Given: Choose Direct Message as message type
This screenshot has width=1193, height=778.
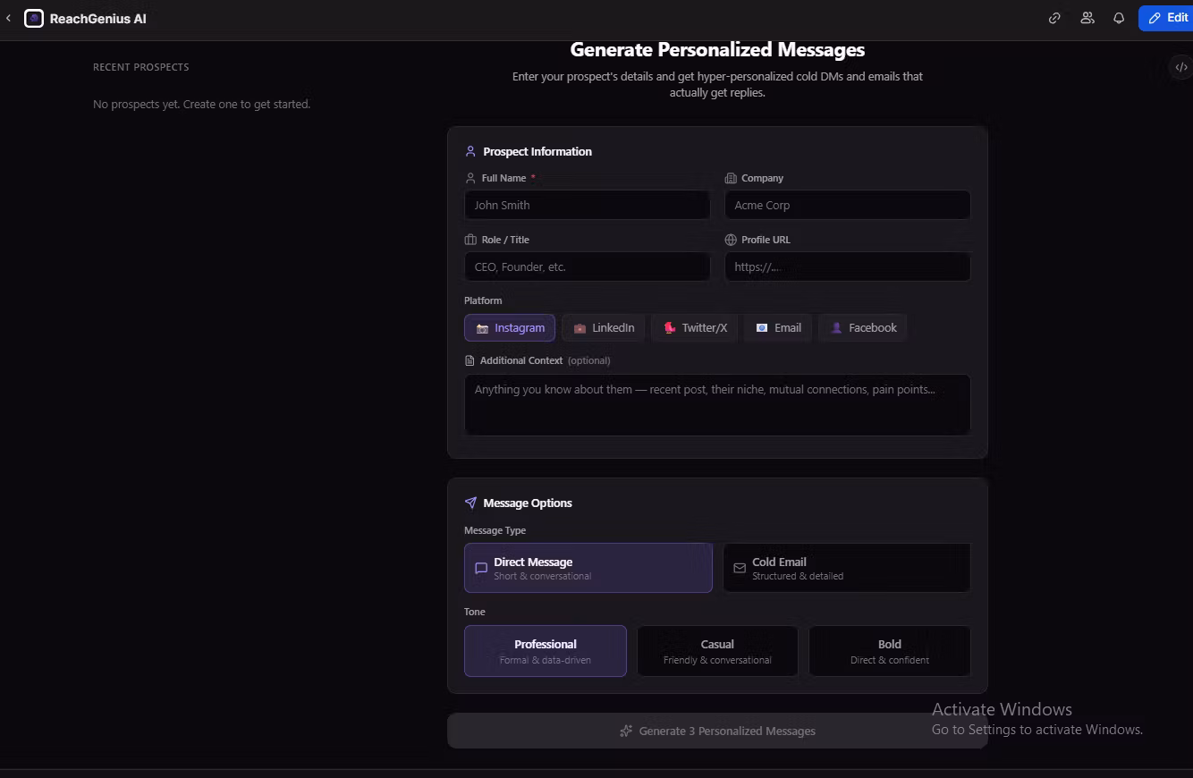Looking at the screenshot, I should pyautogui.click(x=588, y=568).
